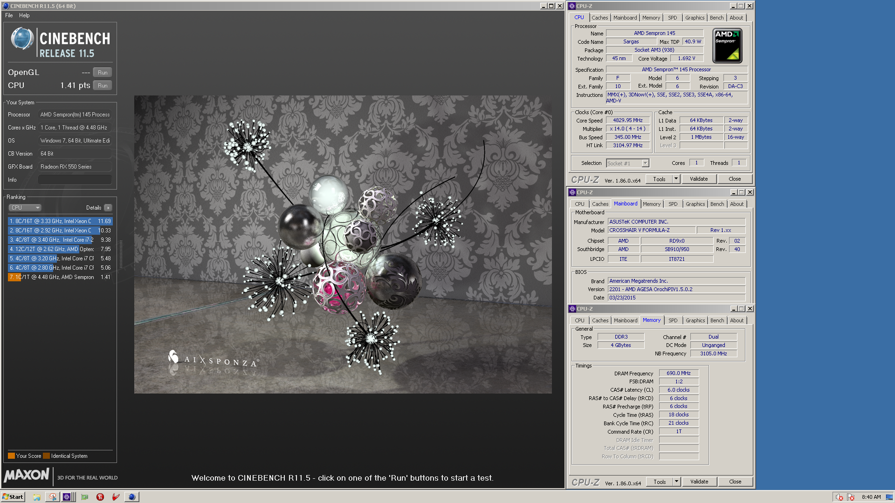Screen dimensions: 895x503
Task: Click Tools button in bottom CPU-Z window
Action: click(x=660, y=482)
